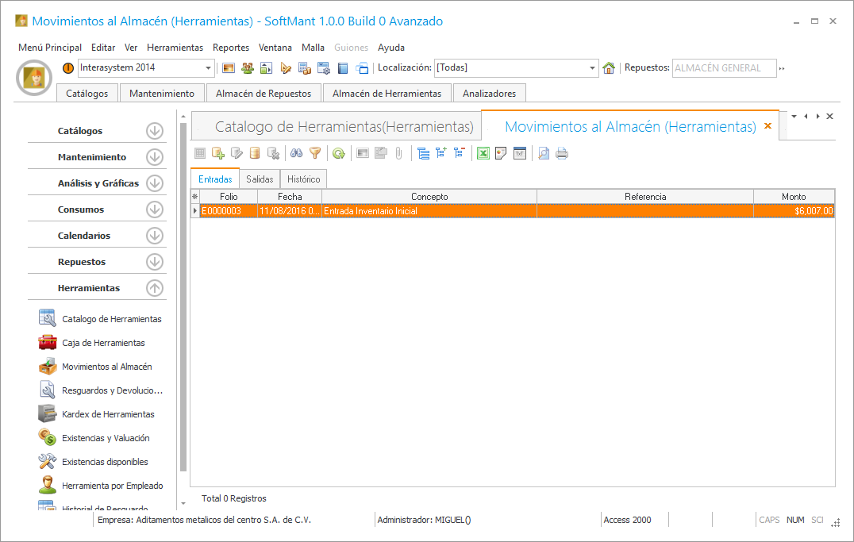Open Kardex de Herramientas in sidebar
Viewport: 854px width, 542px height.
tap(108, 414)
